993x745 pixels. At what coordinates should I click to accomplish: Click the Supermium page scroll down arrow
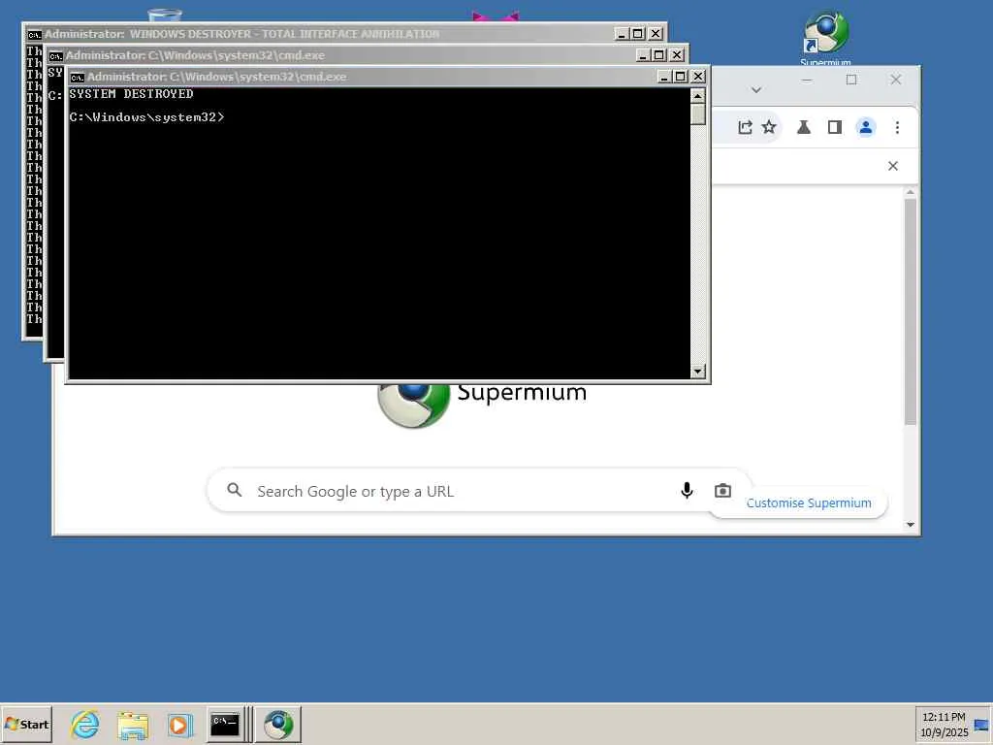(910, 525)
